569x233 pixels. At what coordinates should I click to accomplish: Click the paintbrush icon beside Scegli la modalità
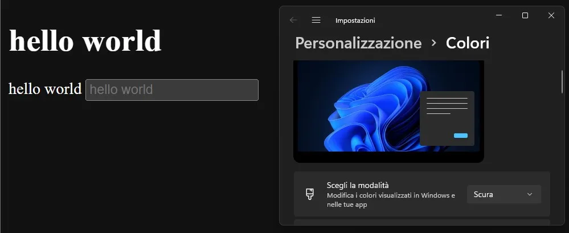(x=309, y=194)
